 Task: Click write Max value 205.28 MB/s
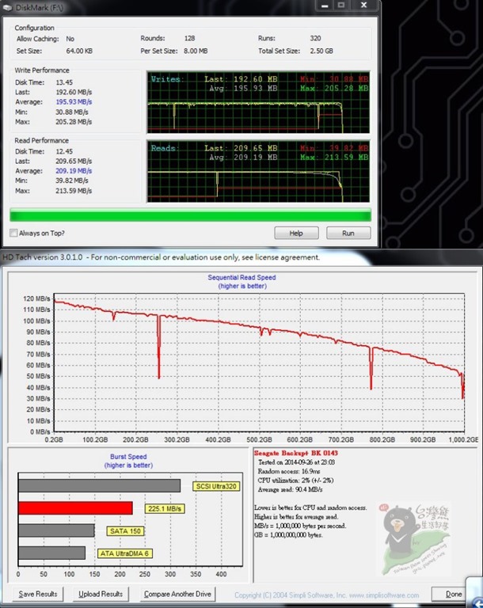pyautogui.click(x=74, y=122)
